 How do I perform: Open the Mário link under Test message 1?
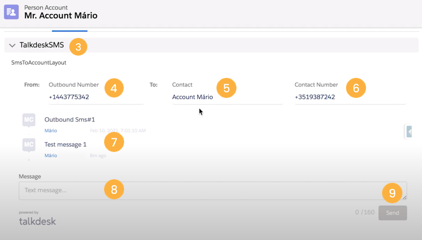[x=50, y=155]
